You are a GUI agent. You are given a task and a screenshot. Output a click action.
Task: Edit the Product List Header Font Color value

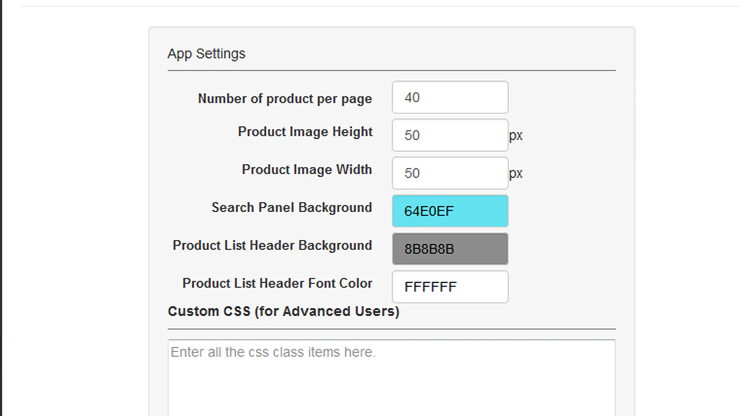click(x=449, y=287)
